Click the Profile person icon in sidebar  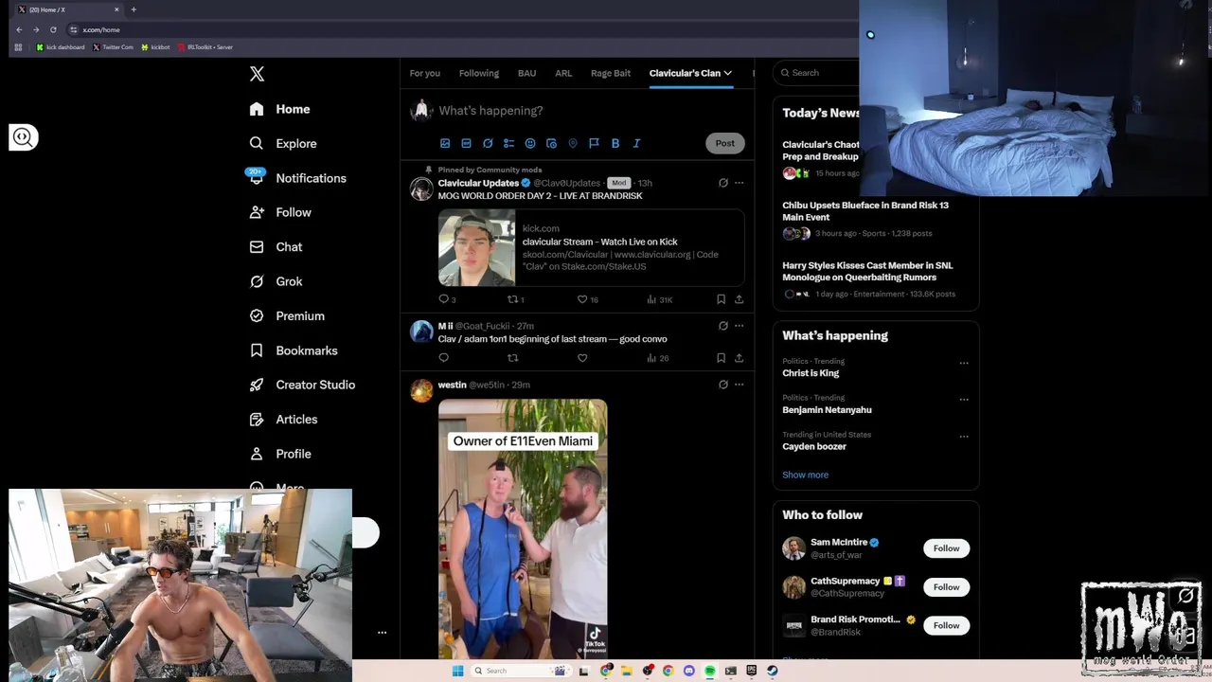(257, 454)
